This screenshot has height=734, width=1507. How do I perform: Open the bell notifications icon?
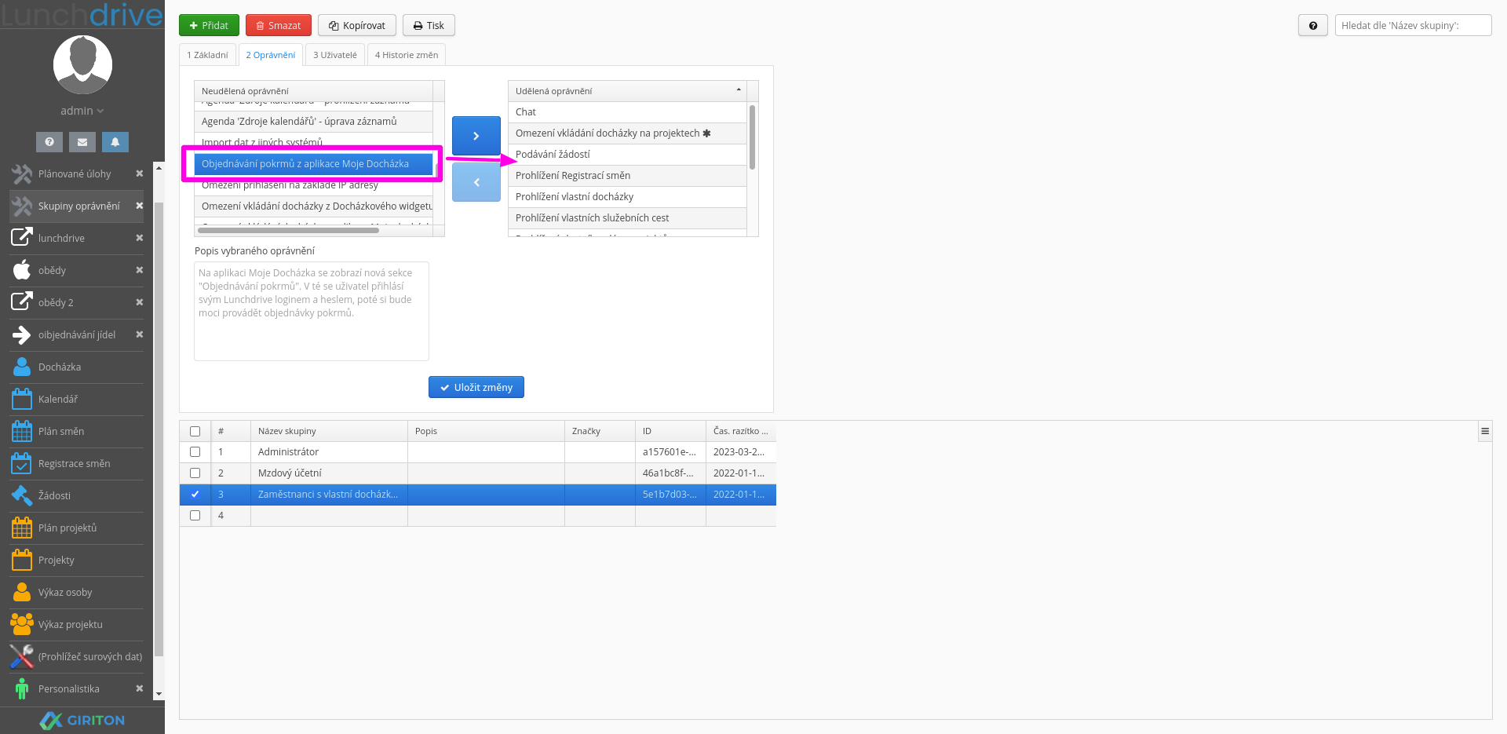pos(115,142)
